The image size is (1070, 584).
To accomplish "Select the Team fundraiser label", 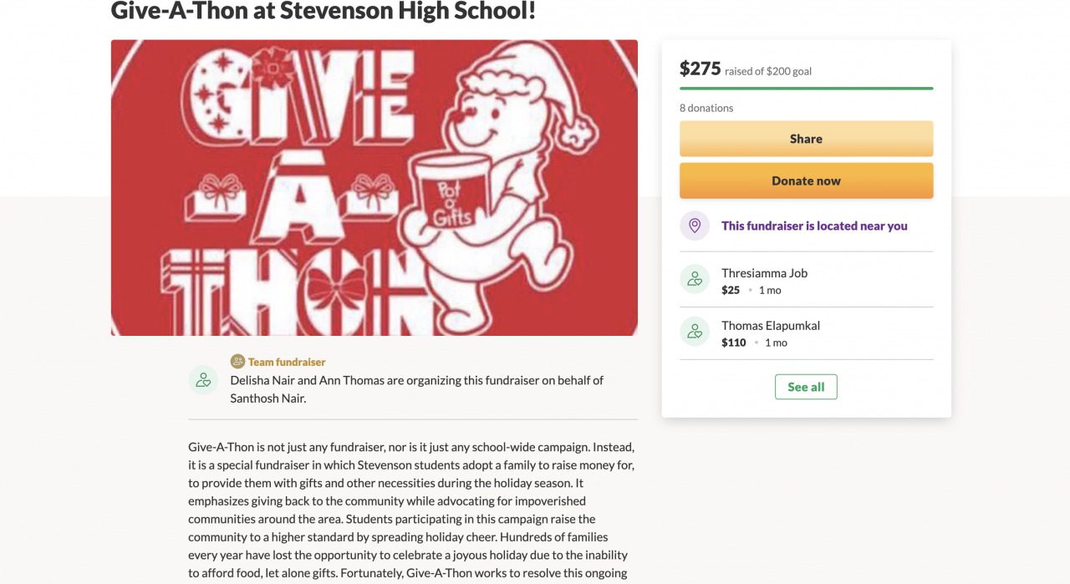I will tap(287, 362).
